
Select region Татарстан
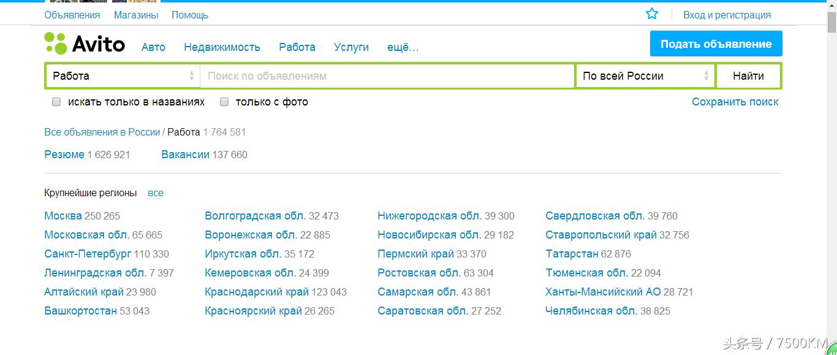pyautogui.click(x=572, y=254)
